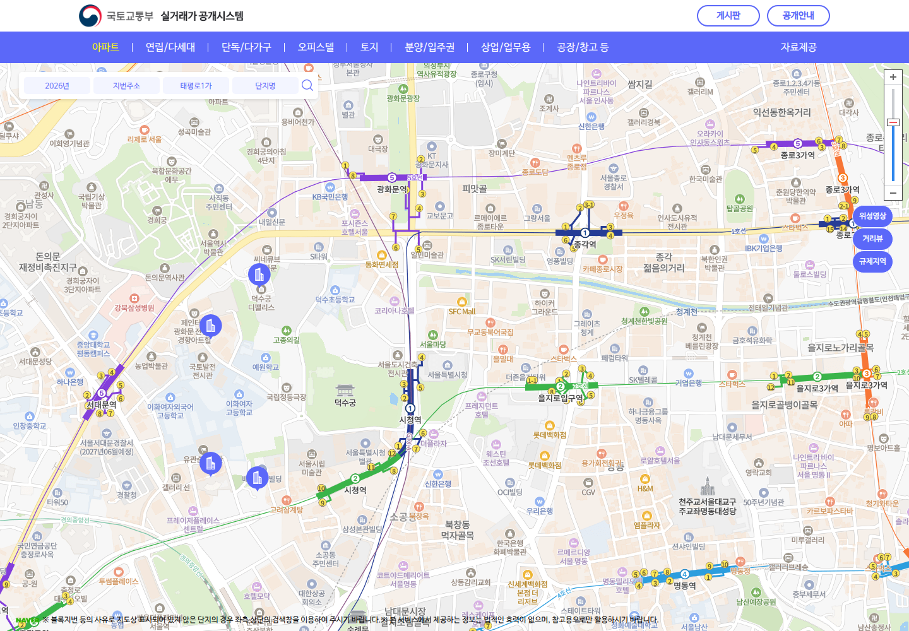Select apartment pin near 경향아트힐 label
This screenshot has height=631, width=909.
(210, 326)
